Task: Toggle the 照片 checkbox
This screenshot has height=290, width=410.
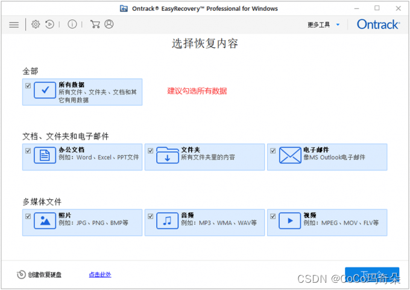Action: (x=28, y=216)
